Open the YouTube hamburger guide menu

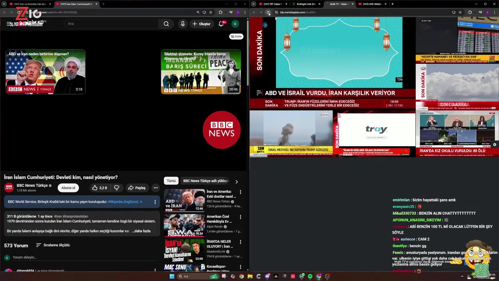tap(9, 24)
